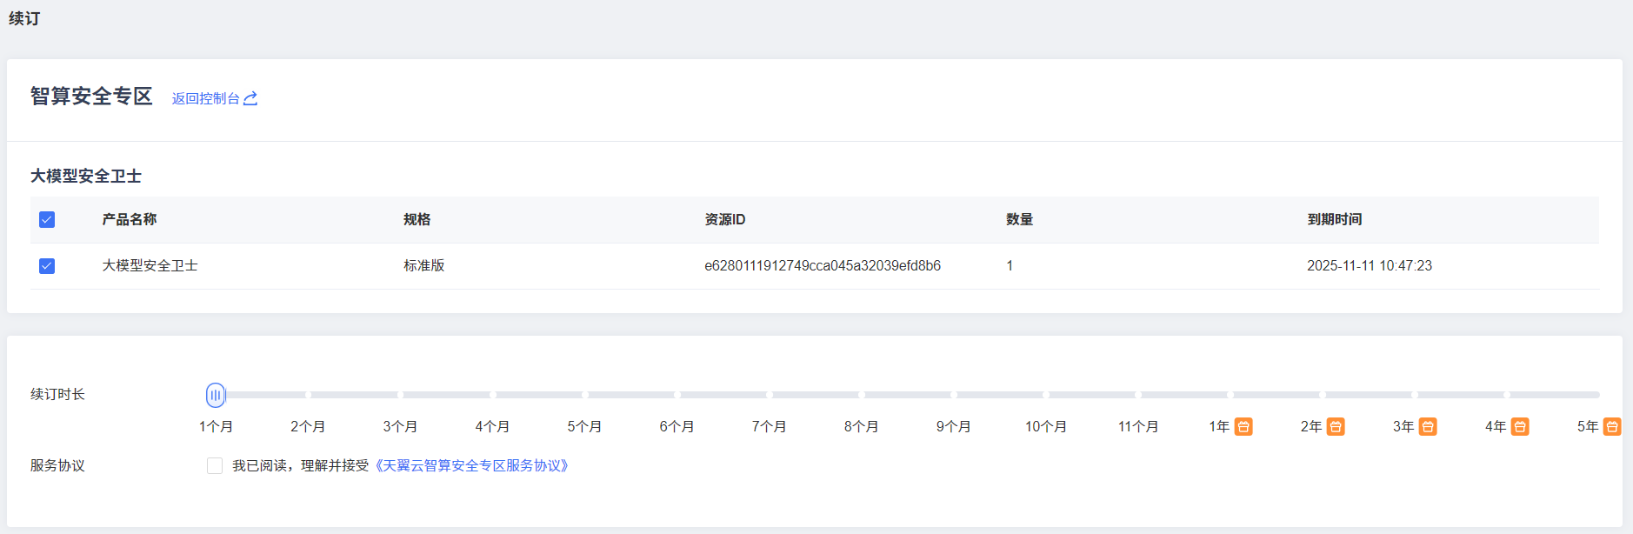Click the resource ID e6280111912749cca045a32039efd8b6
The image size is (1633, 534).
pos(822,265)
